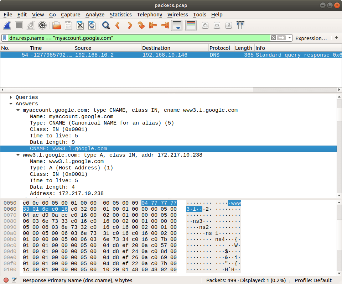Open the Analyze menu
342x284 pixels.
pyautogui.click(x=95, y=15)
